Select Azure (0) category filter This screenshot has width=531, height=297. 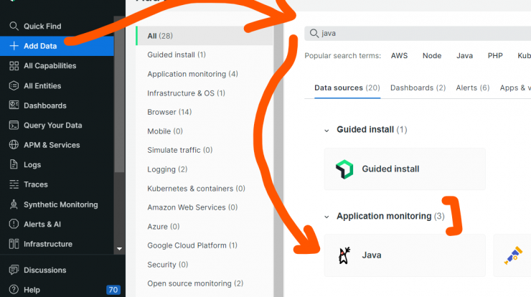(x=163, y=226)
